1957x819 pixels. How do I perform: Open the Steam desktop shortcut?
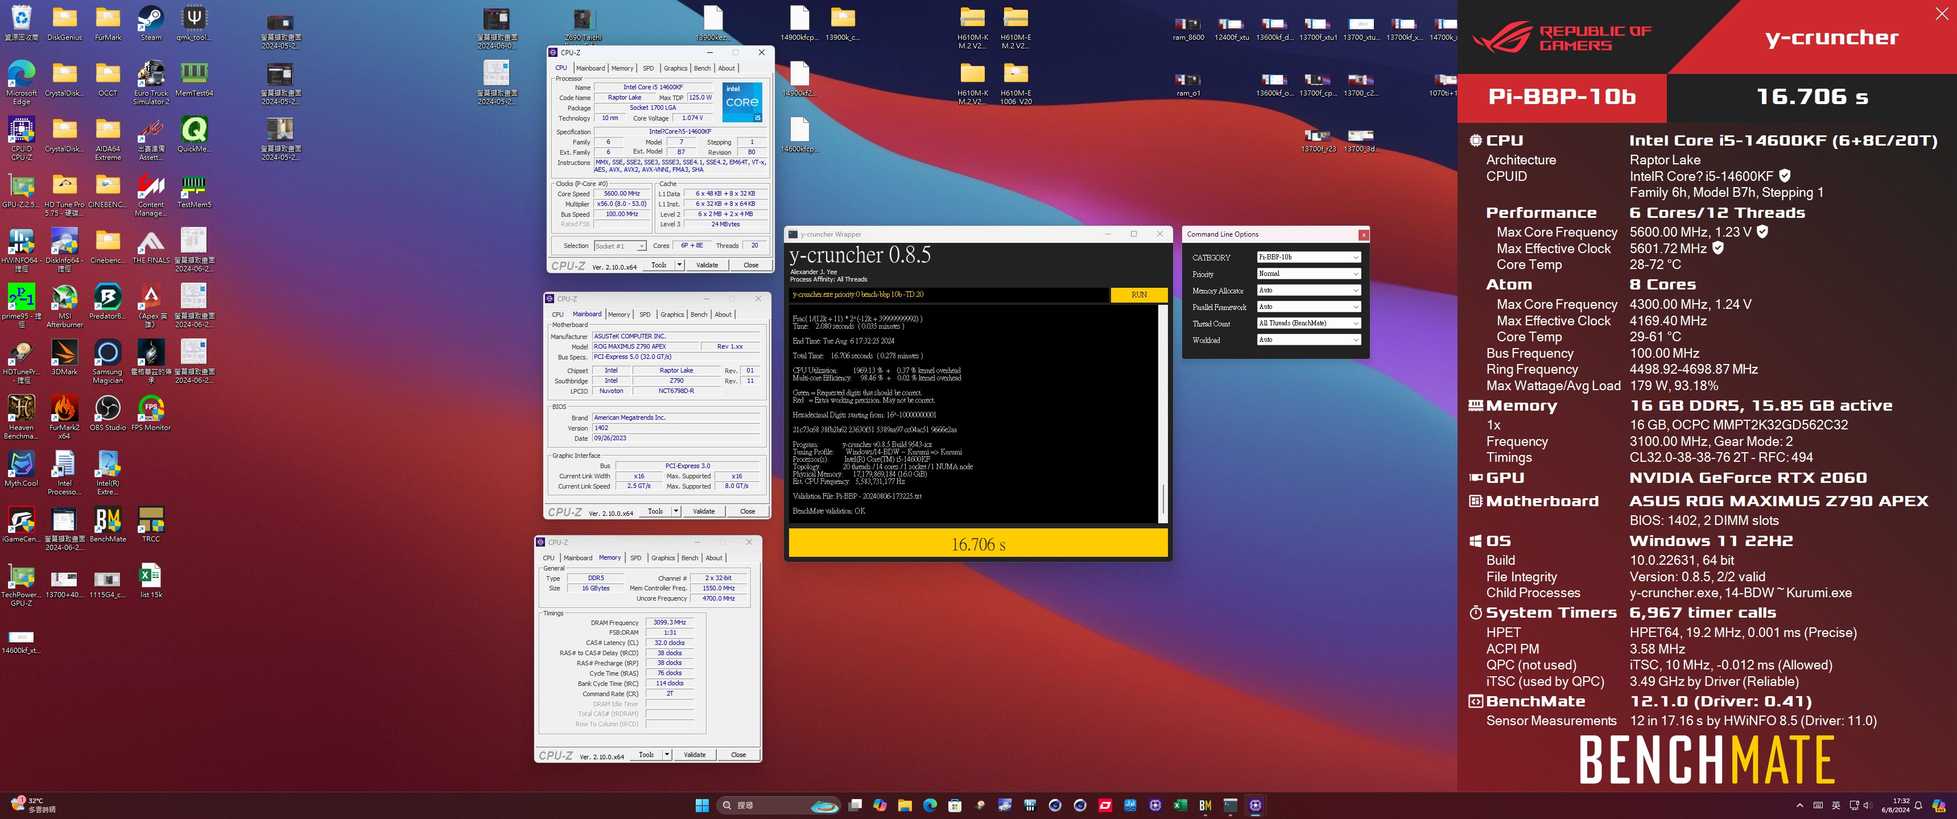[x=150, y=23]
